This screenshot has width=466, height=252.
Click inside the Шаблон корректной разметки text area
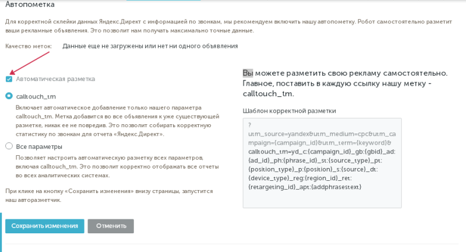click(x=322, y=163)
